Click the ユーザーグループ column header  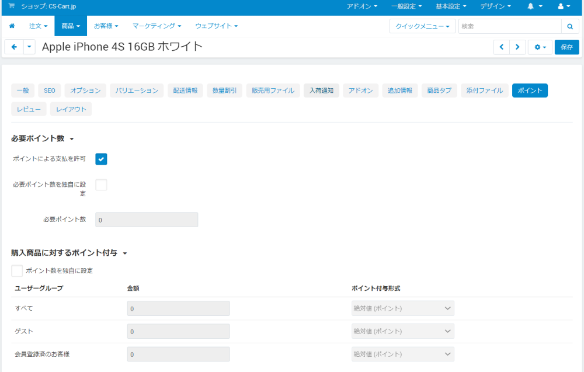coord(39,288)
